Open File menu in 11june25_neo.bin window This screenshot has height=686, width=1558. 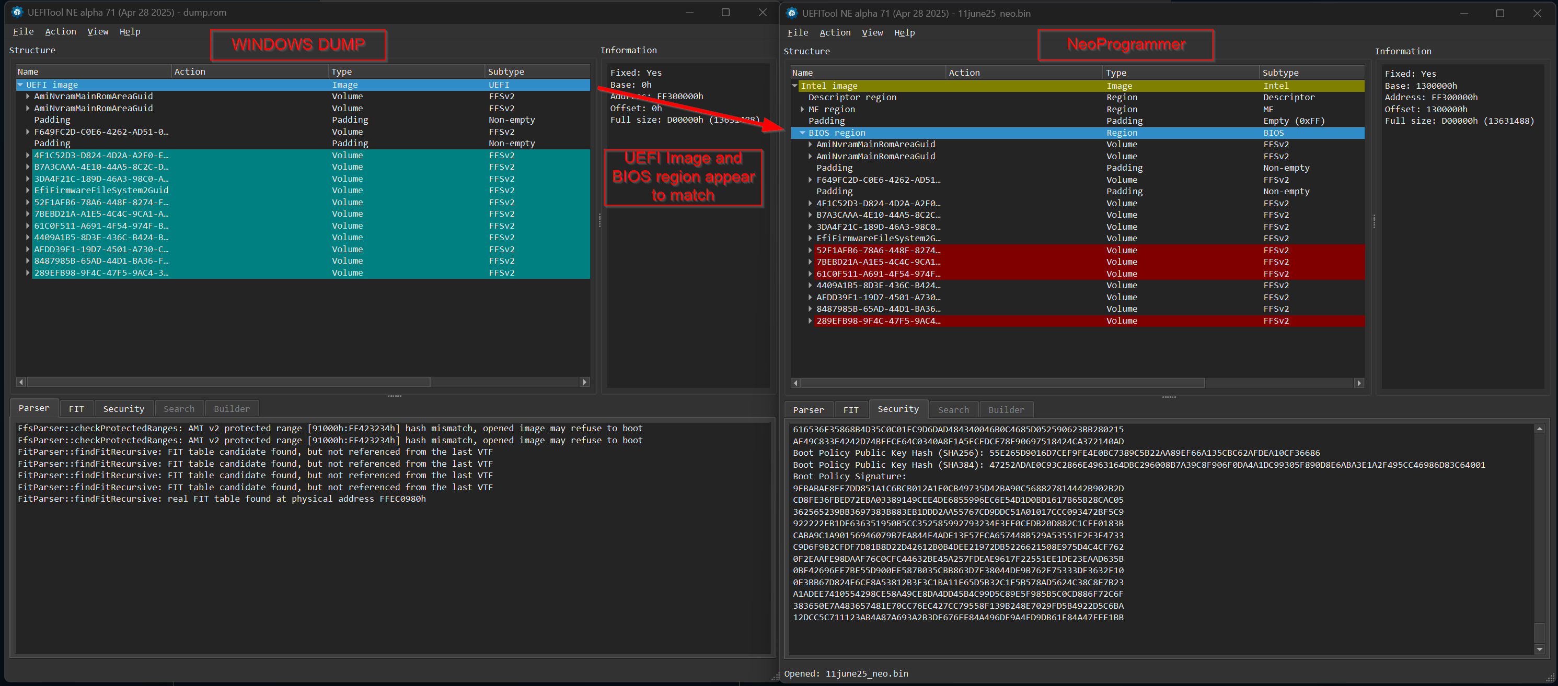point(798,33)
